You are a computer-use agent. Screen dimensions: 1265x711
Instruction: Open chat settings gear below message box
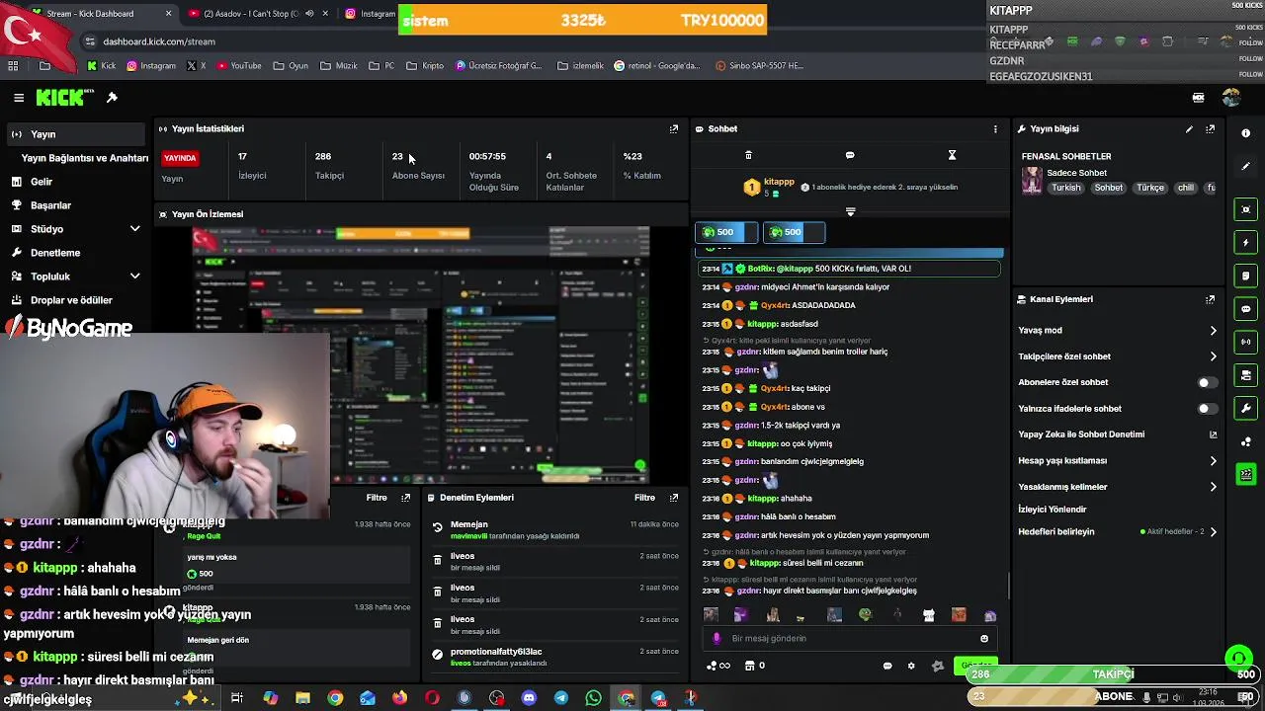coord(911,666)
